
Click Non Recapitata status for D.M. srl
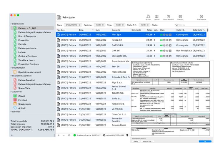(184, 51)
